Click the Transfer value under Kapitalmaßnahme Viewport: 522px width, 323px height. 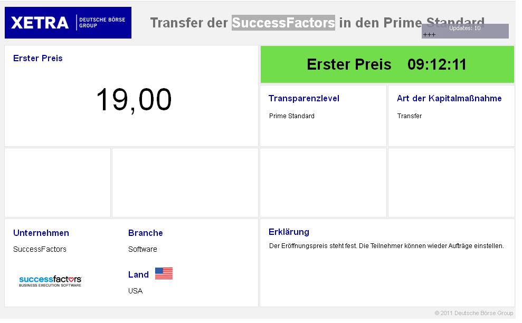[x=410, y=116]
